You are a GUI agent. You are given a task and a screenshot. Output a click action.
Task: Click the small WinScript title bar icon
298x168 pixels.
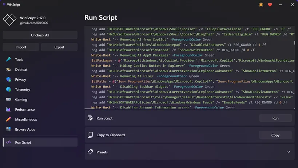pyautogui.click(x=4, y=4)
